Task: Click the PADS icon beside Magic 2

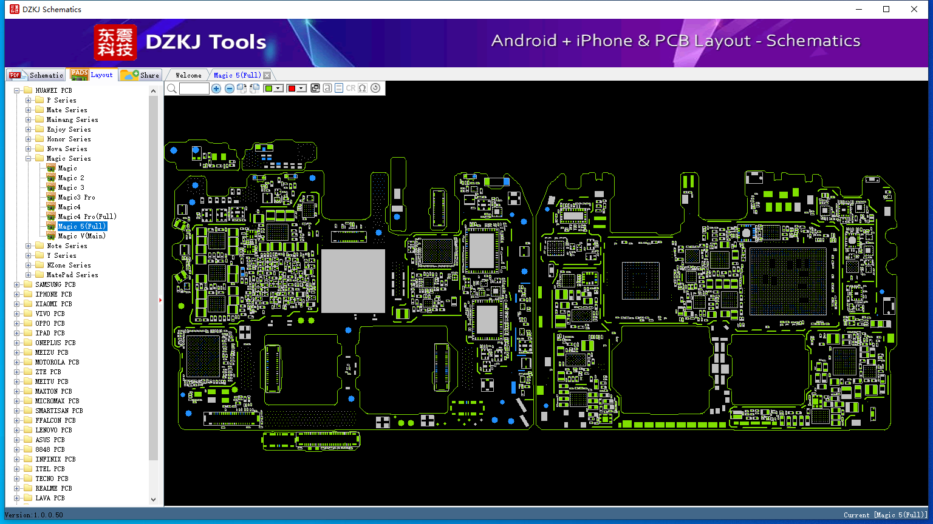Action: [x=51, y=178]
